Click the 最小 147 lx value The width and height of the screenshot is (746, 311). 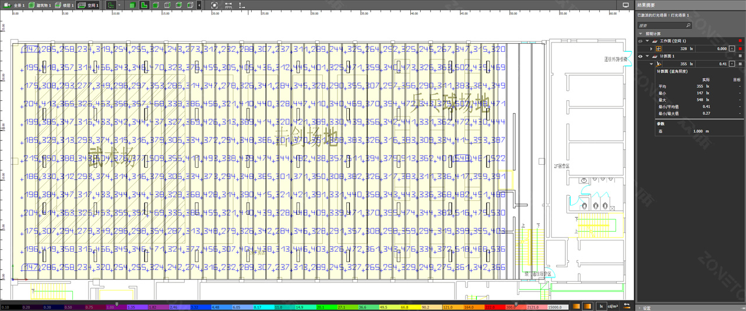pos(703,93)
